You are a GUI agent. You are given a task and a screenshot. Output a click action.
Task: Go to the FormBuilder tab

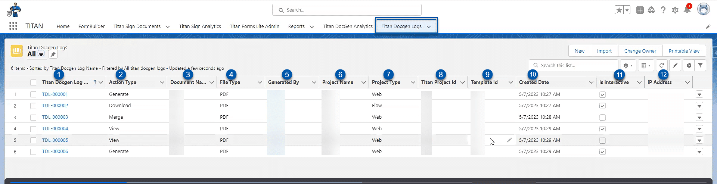pyautogui.click(x=91, y=26)
